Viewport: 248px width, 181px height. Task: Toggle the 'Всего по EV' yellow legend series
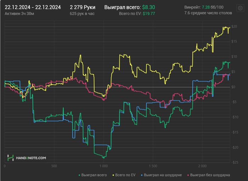tap(124, 175)
